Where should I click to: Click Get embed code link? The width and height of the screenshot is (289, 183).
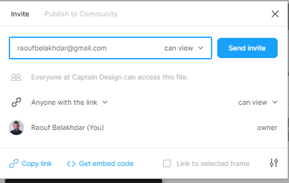pyautogui.click(x=106, y=164)
